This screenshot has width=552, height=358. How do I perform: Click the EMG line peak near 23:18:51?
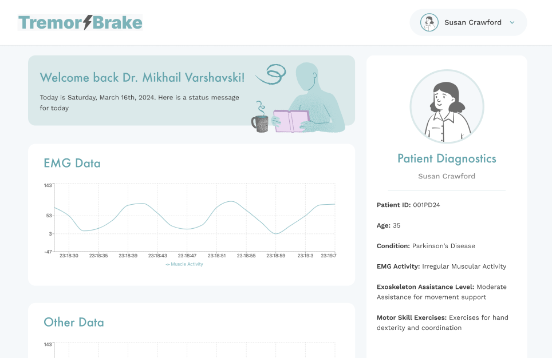point(231,201)
